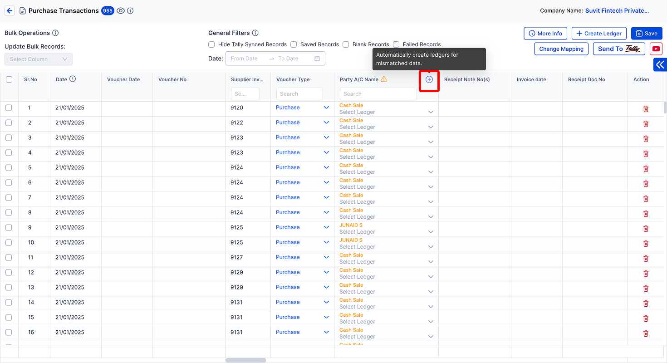Click the Change Mapping button
667x363 pixels.
(x=561, y=49)
